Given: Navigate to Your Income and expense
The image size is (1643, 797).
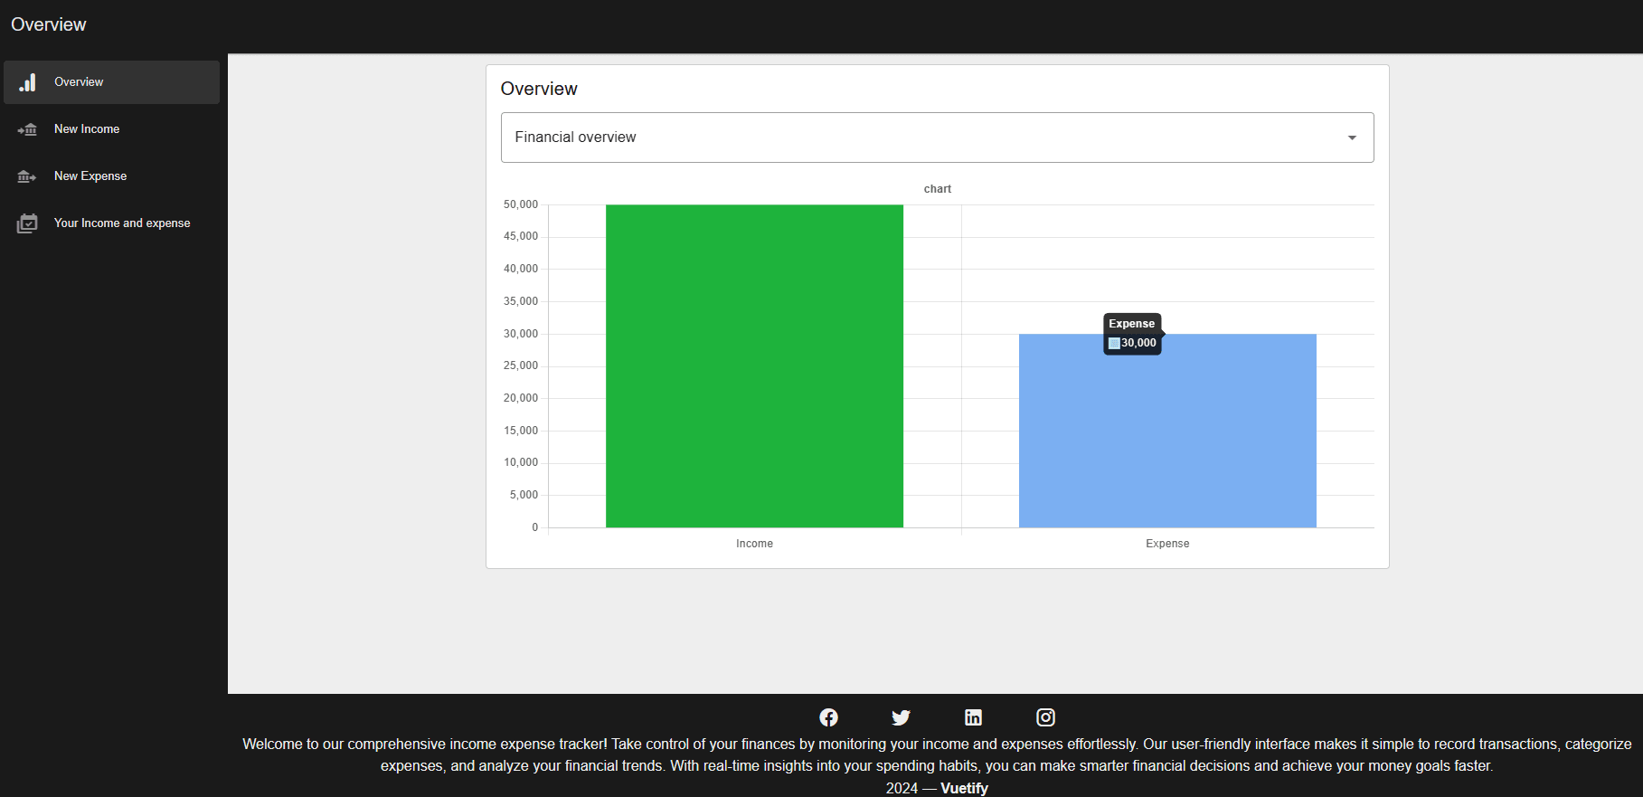Looking at the screenshot, I should [122, 223].
